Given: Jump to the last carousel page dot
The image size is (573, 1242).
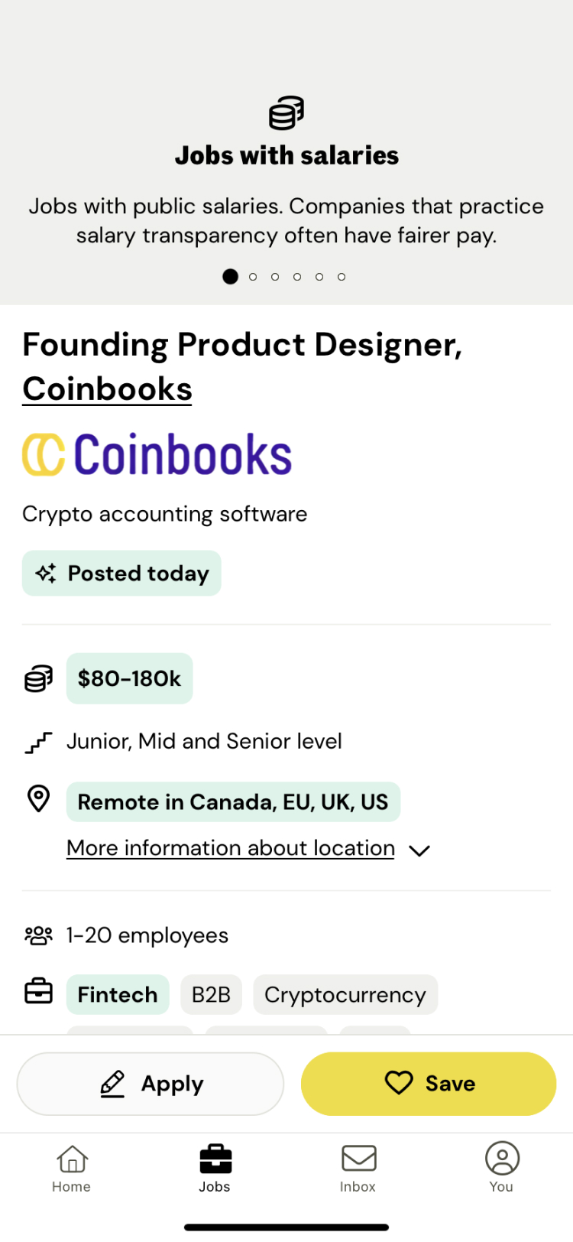Looking at the screenshot, I should tap(342, 277).
